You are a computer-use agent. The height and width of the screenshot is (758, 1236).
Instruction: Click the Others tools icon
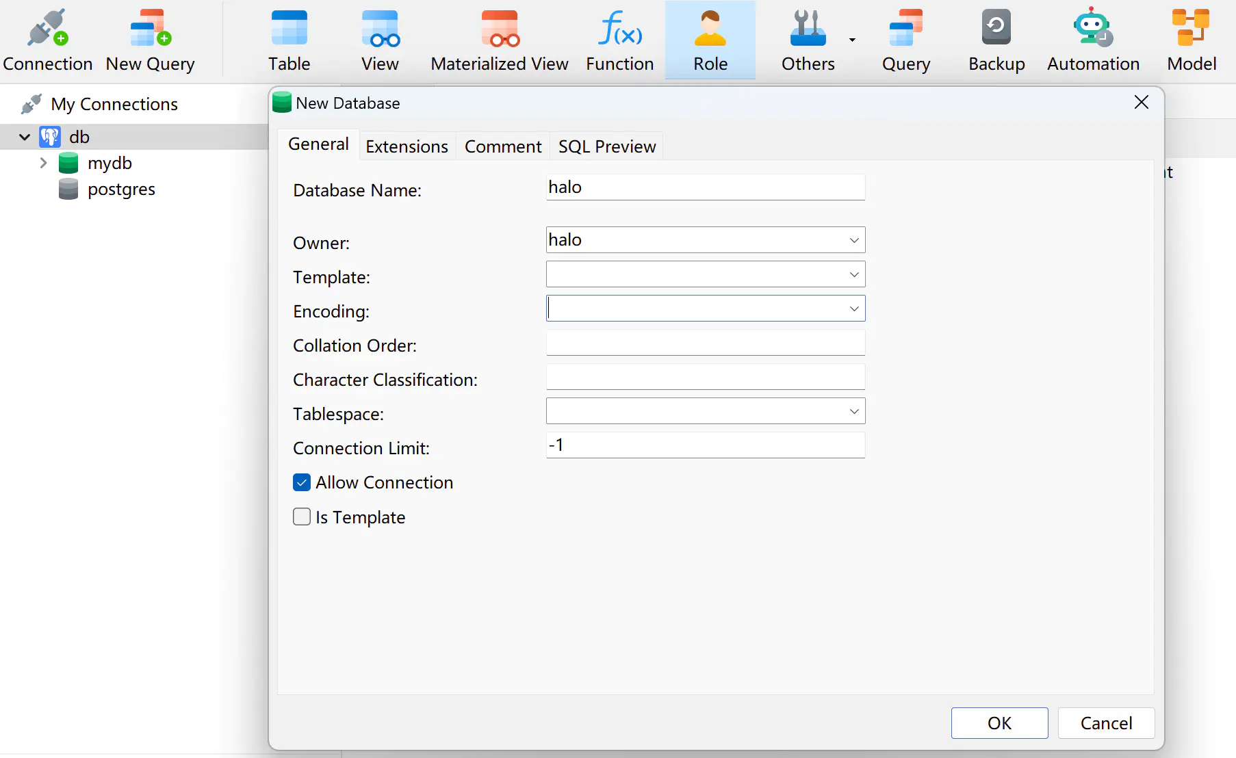tap(808, 28)
